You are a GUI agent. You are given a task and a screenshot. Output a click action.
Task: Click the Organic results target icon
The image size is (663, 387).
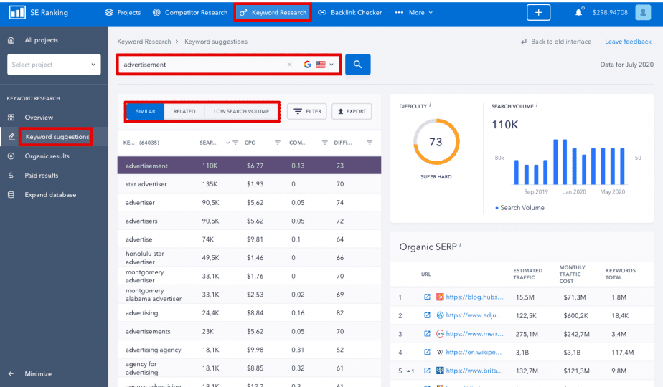(11, 156)
